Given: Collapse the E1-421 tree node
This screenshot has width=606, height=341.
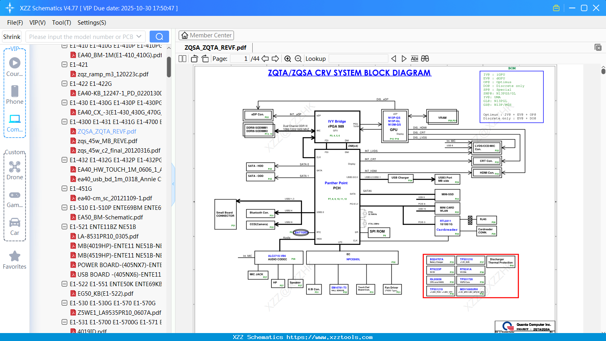Looking at the screenshot, I should point(64,64).
